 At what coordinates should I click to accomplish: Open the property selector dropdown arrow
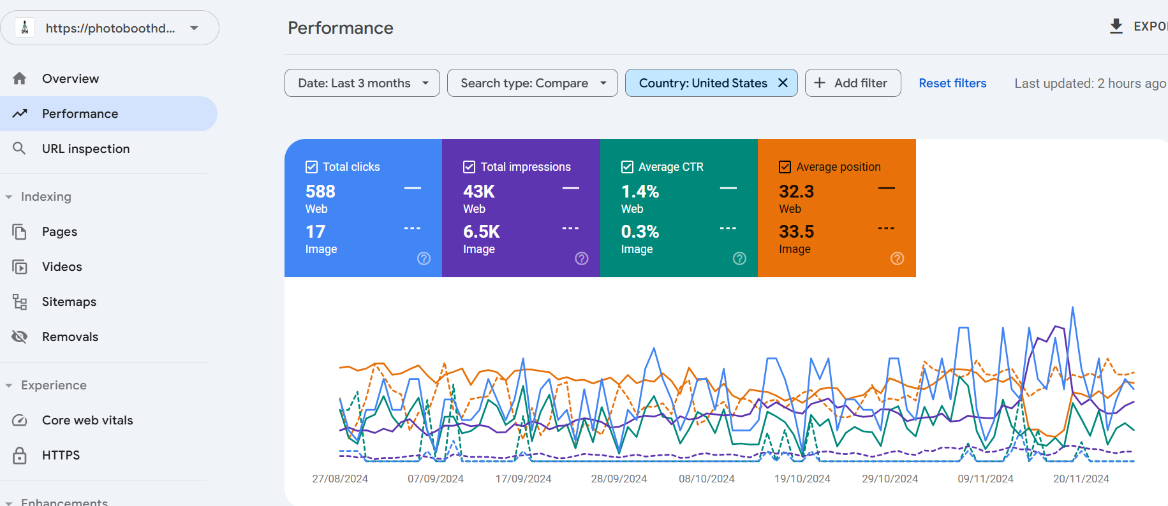(x=195, y=28)
